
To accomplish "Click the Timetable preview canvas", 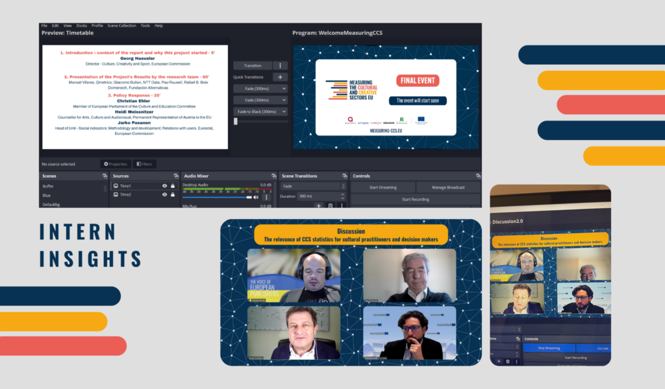I will pyautogui.click(x=135, y=97).
